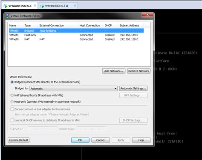The height and width of the screenshot is (160, 202).
Task: Click the VMware ESXi 5.5 II tab VM icon
Action: [42, 6]
